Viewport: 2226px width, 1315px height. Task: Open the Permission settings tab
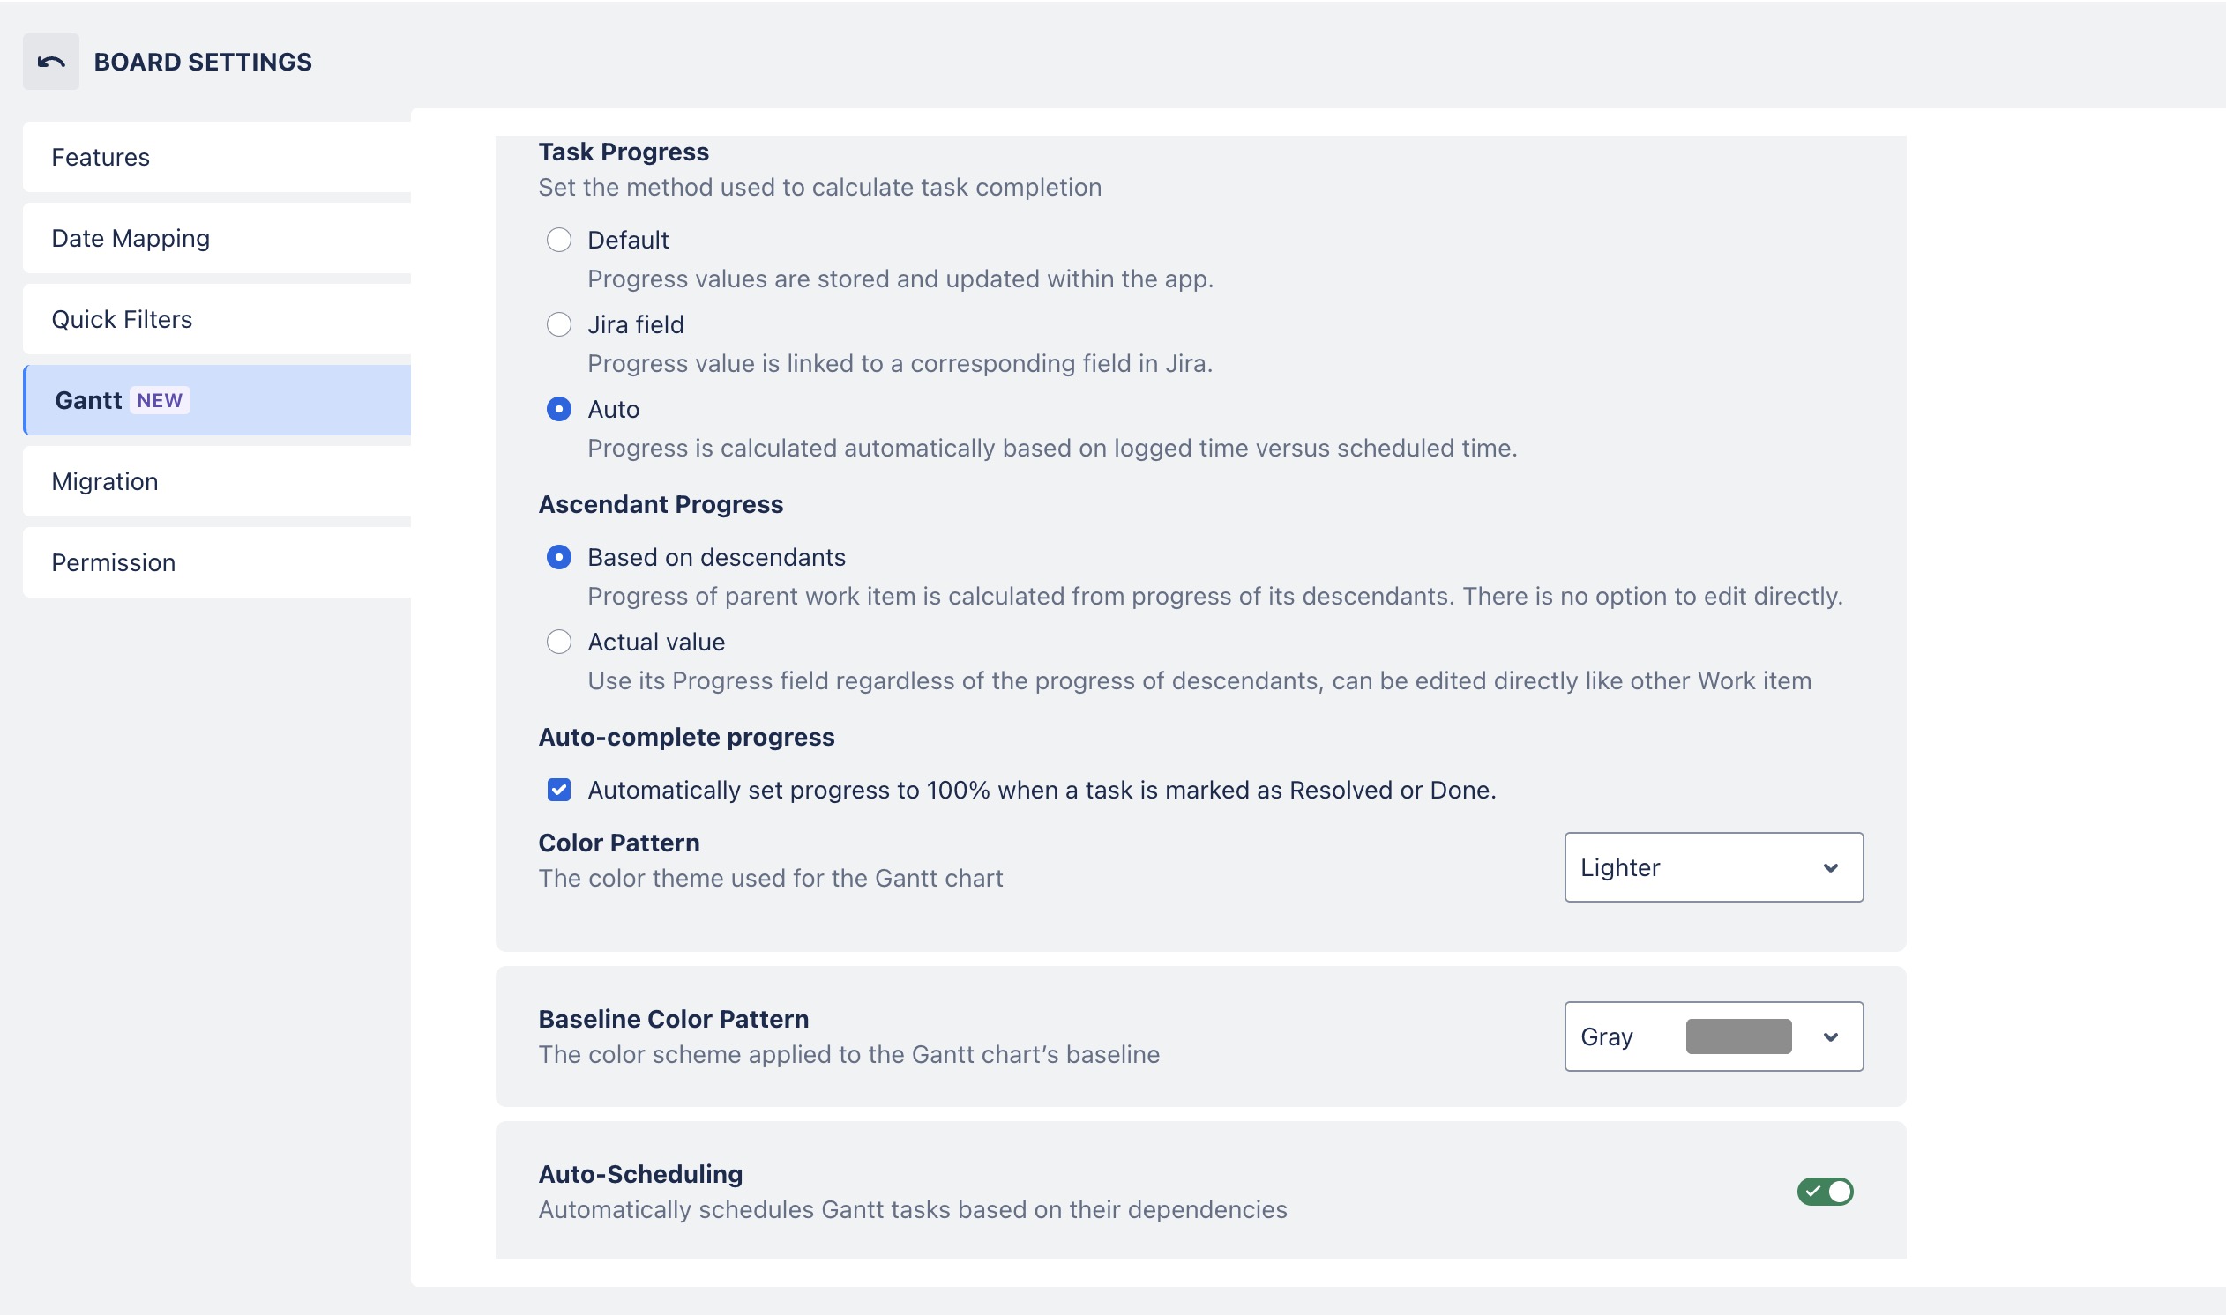(x=217, y=562)
